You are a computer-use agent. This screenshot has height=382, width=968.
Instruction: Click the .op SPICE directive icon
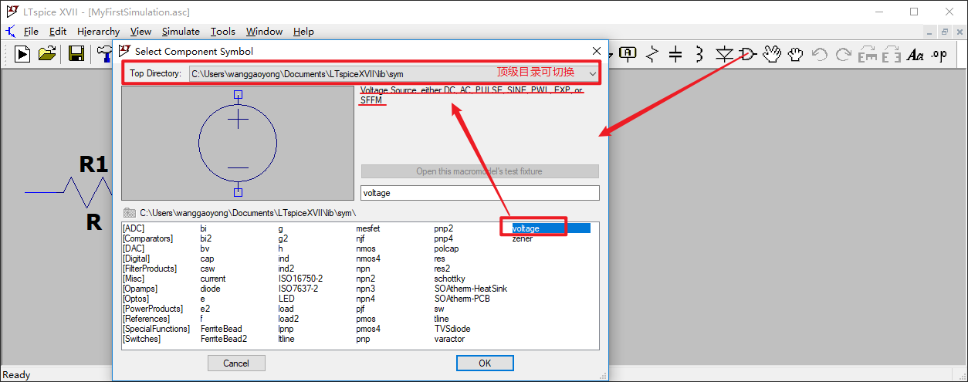(x=939, y=53)
